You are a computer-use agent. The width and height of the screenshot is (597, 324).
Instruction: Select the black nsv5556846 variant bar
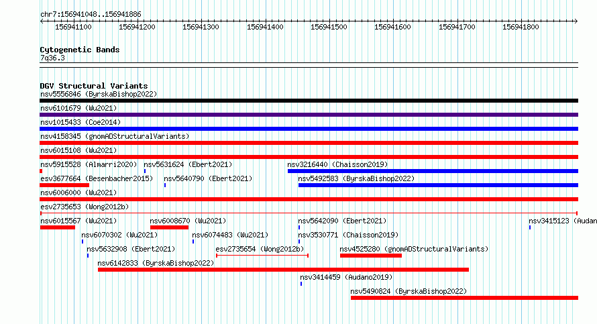pyautogui.click(x=309, y=101)
